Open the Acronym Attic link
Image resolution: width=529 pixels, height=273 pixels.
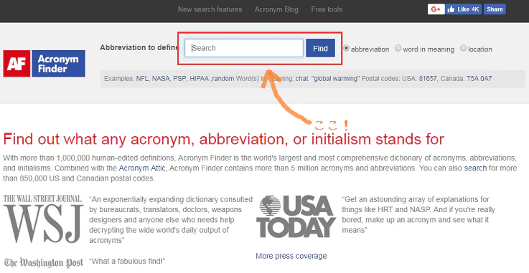point(142,168)
